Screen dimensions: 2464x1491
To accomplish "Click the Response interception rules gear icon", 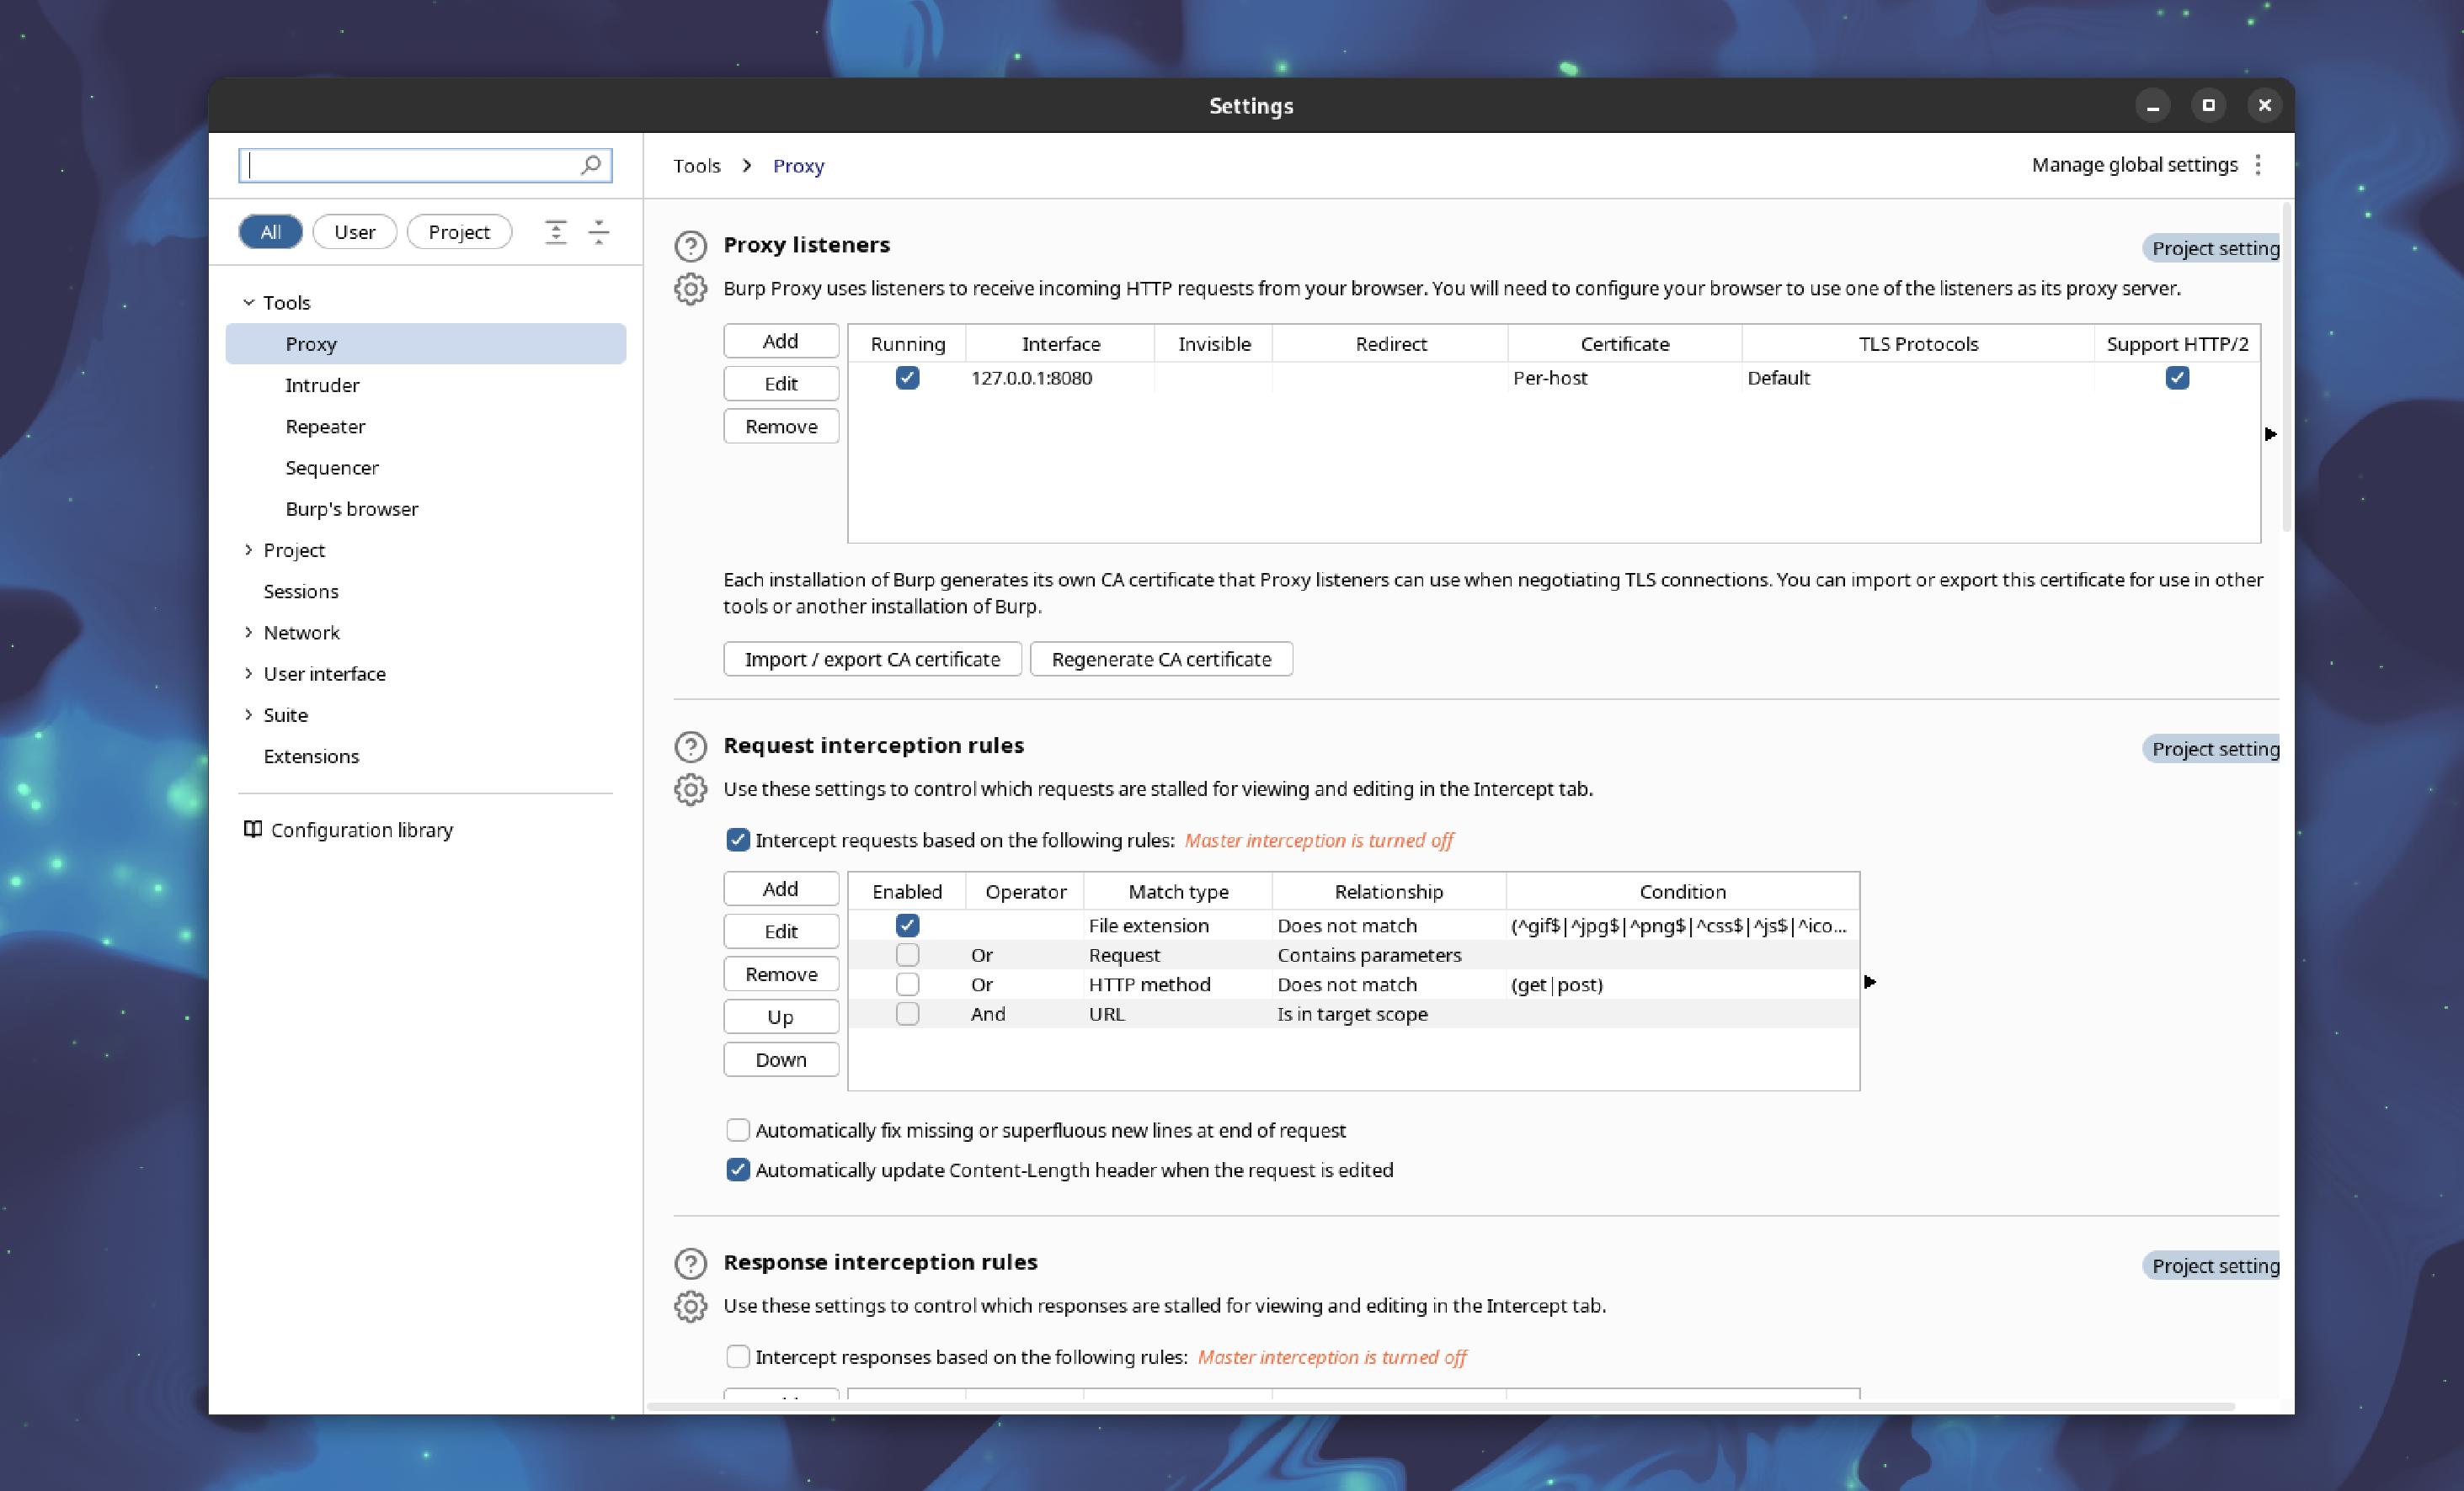I will (691, 1303).
